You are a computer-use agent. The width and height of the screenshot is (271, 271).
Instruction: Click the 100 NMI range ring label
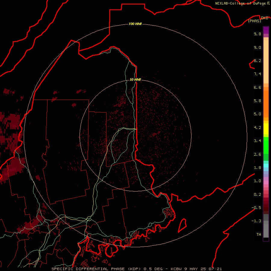[135, 24]
